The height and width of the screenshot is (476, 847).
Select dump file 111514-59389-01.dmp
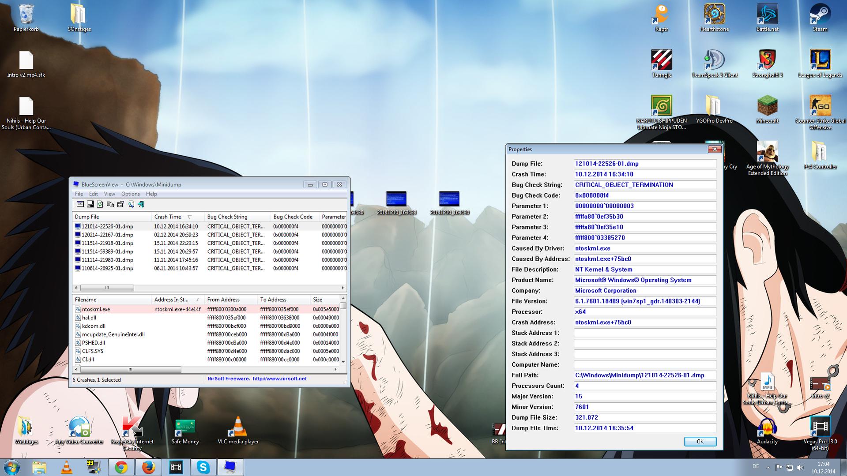[210, 251]
